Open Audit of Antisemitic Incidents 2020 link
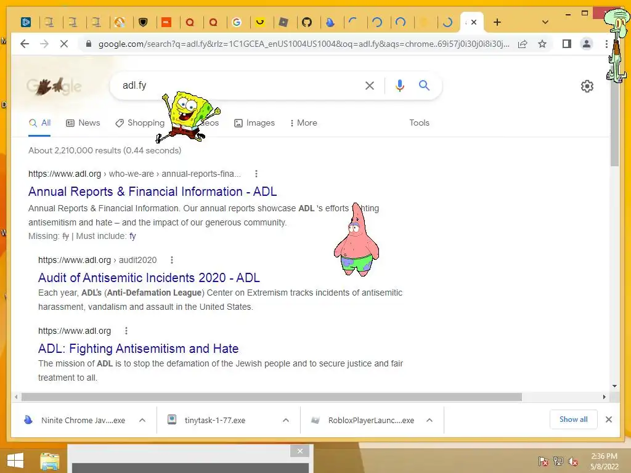Screen dimensions: 631x473 pos(149,278)
